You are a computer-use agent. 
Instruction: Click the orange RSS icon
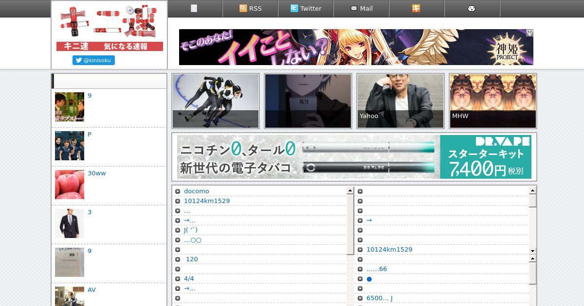tap(243, 8)
